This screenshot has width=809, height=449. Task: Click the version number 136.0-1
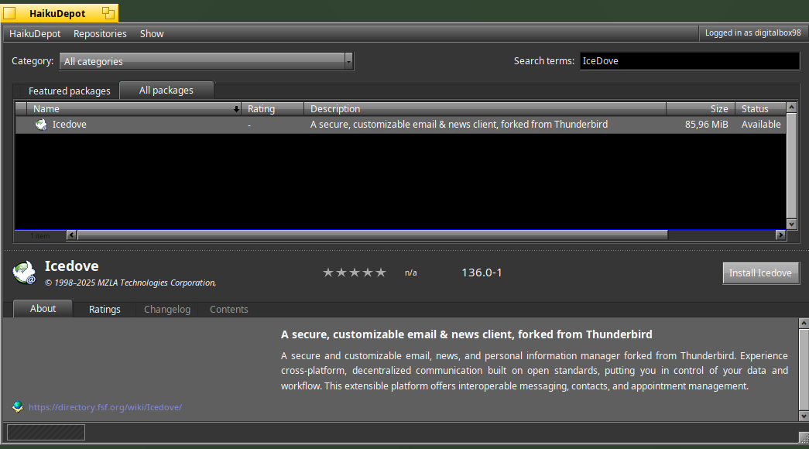click(x=482, y=272)
